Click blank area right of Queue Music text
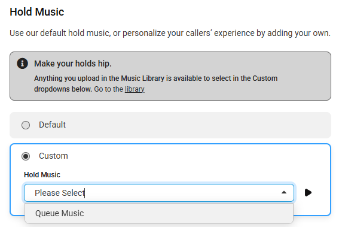Viewport: 342px width, 227px height. pyautogui.click(x=188, y=213)
